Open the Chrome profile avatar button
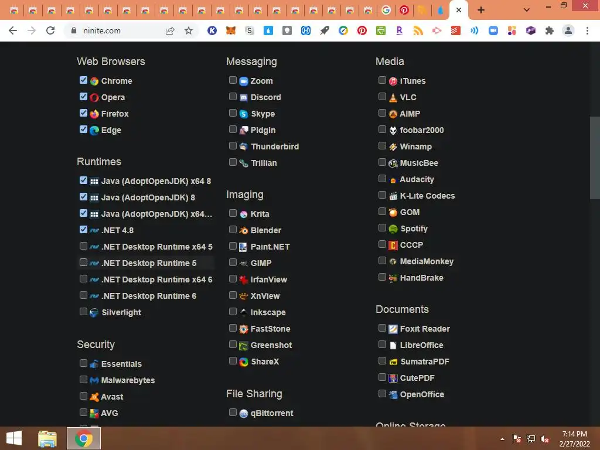Viewport: 600px width, 450px height. click(568, 30)
